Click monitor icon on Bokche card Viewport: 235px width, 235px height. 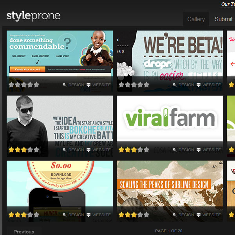point(89,150)
